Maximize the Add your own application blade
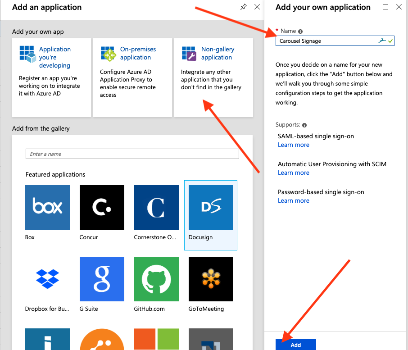408x350 pixels. pos(385,7)
